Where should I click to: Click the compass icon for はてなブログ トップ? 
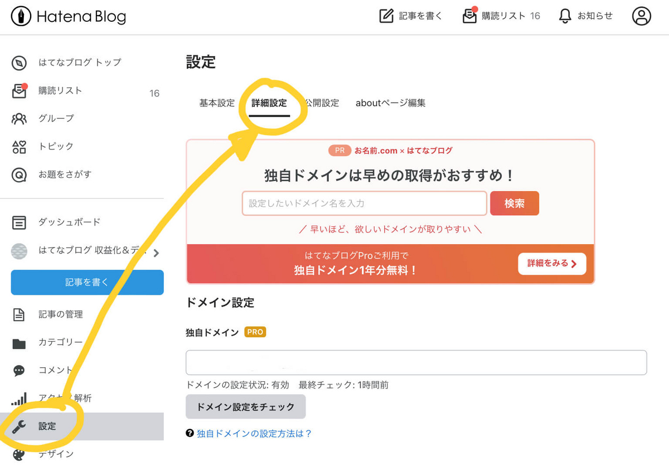click(x=19, y=62)
